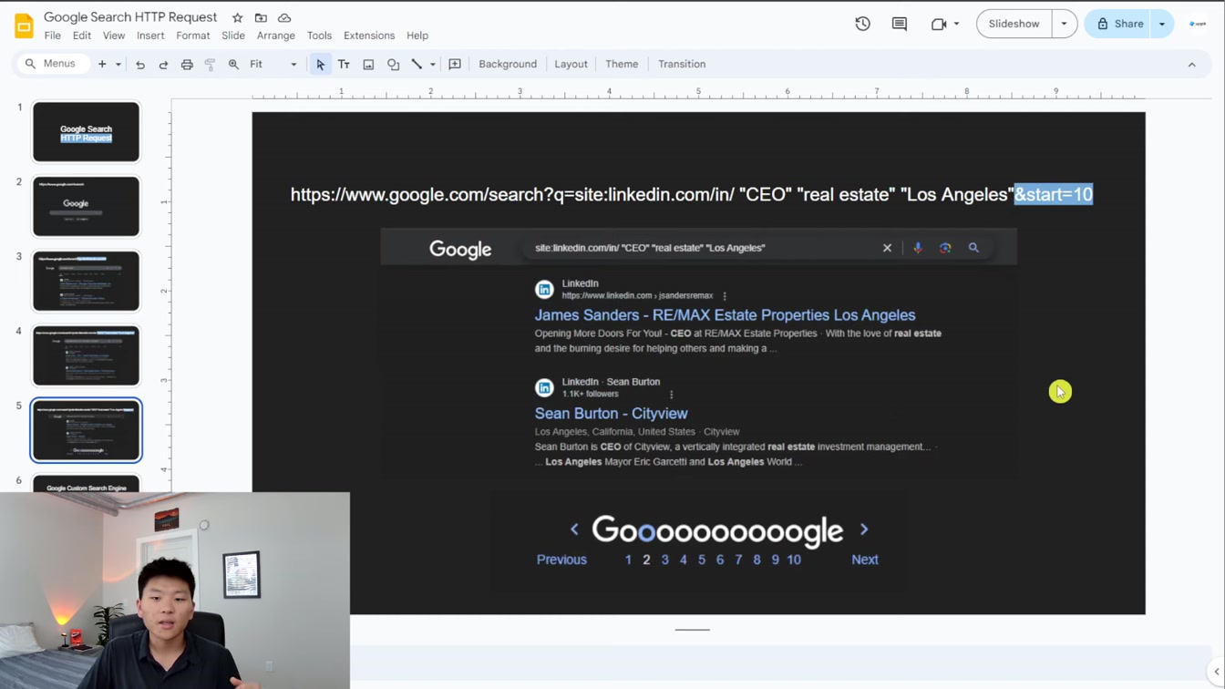The image size is (1225, 689).
Task: Move presentation using the folder icon
Action: click(x=261, y=17)
